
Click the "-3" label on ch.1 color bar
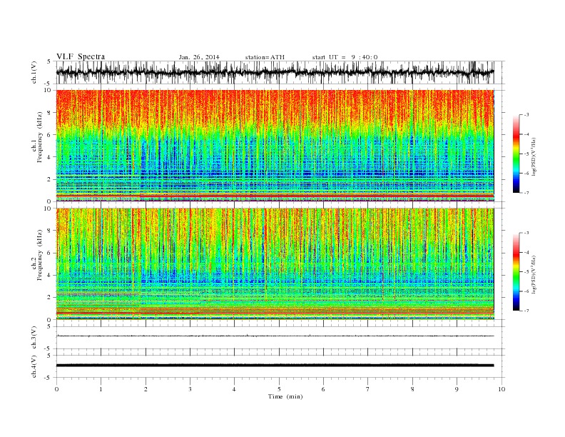(526, 115)
